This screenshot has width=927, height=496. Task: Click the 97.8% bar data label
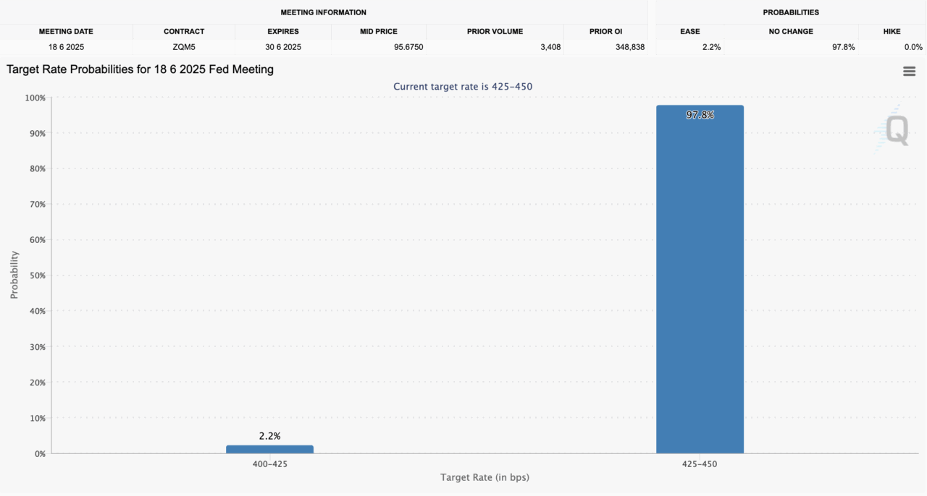tap(700, 115)
